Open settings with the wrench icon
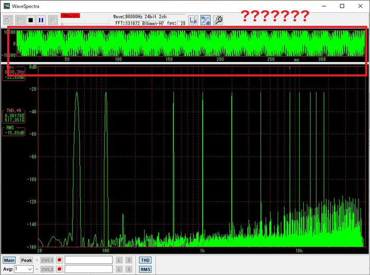 [218, 20]
